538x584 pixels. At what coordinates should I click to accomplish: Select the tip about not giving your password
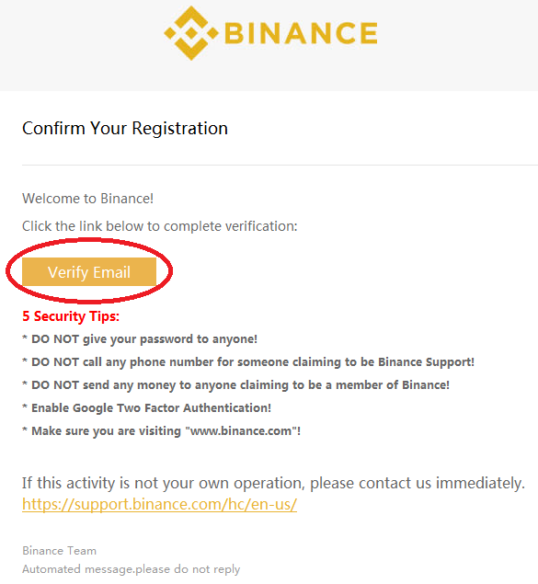(x=140, y=339)
